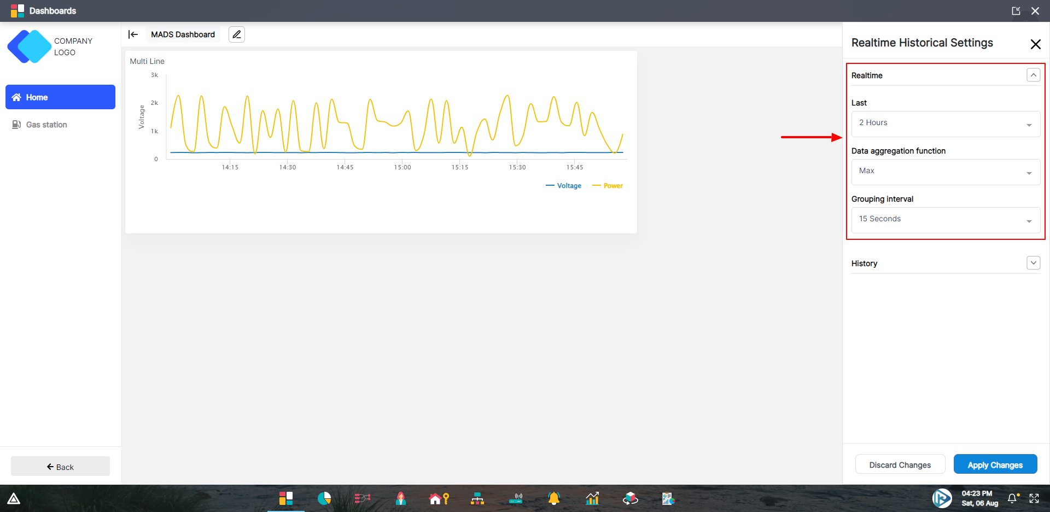
Task: Open the user profile taskbar icon
Action: pos(401,498)
